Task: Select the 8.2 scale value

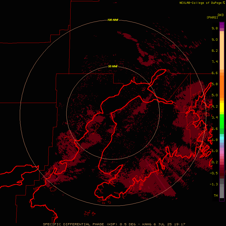Action: [215, 50]
